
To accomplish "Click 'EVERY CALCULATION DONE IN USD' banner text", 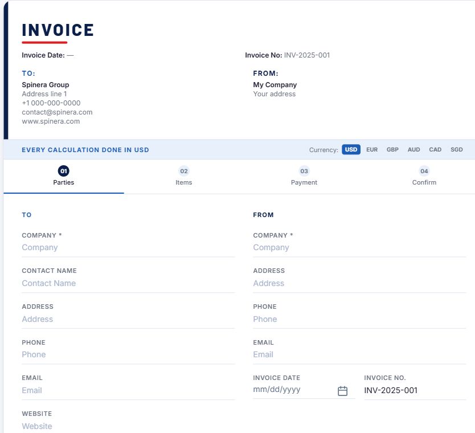I will coord(85,150).
